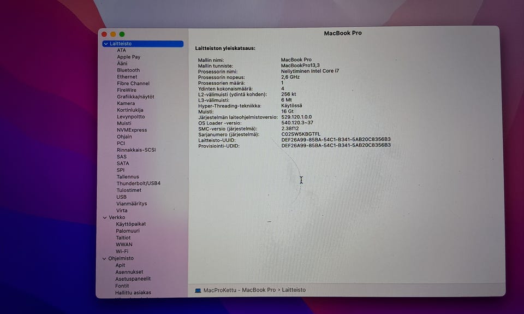The height and width of the screenshot is (314, 524).
Task: Zoom the window with the green button
Action: (x=122, y=34)
